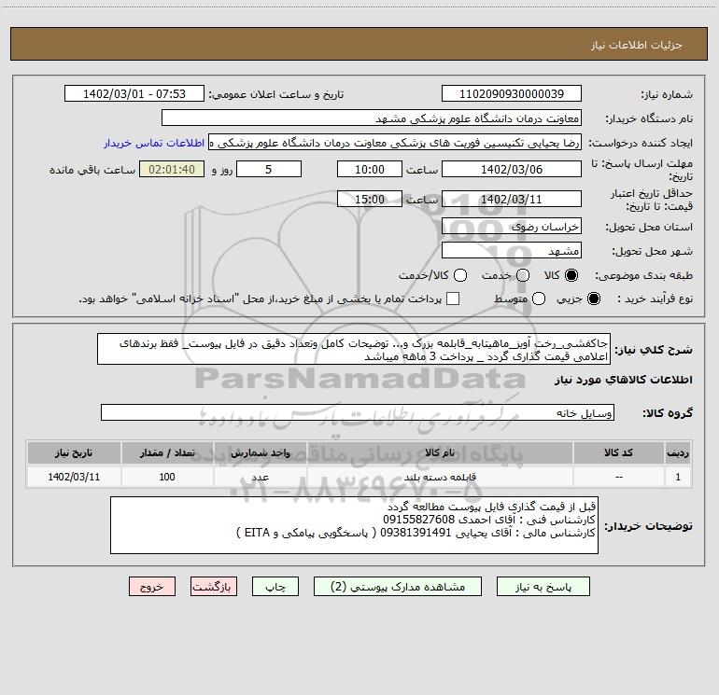This screenshot has width=719, height=695.
Task: Click مشاهده مدارک پیوستی (2) button
Action: coord(398,587)
